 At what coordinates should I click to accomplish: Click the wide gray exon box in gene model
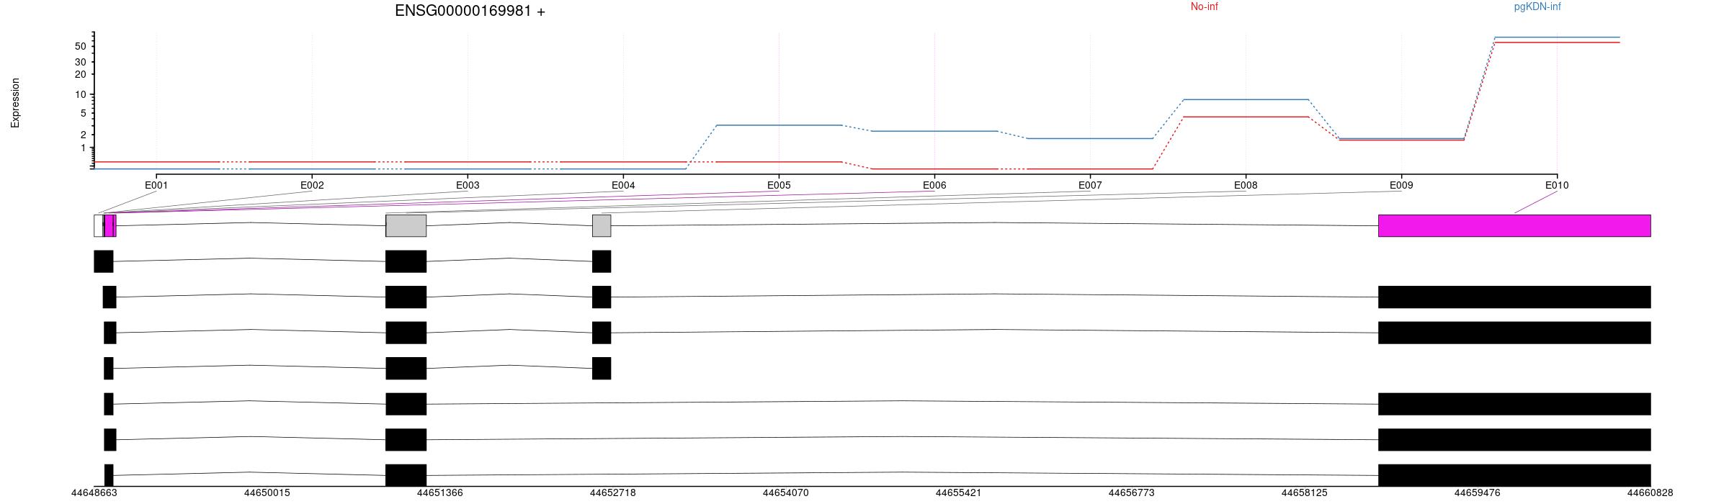click(406, 225)
